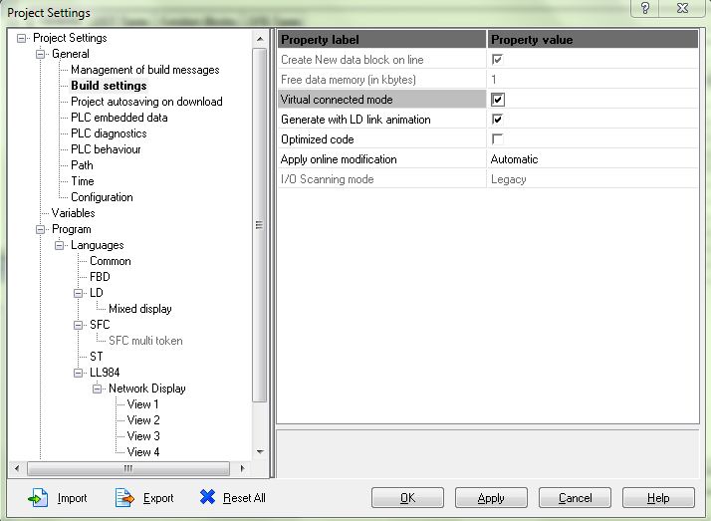This screenshot has width=711, height=521.
Task: Click the Export document icon
Action: pyautogui.click(x=124, y=498)
